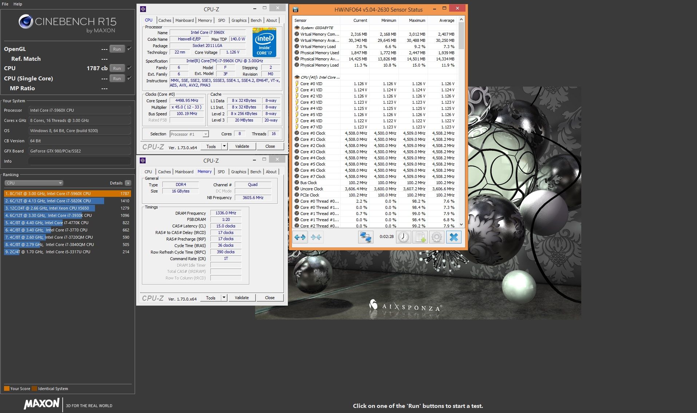Click the Core #7 VID lightning icon
Viewport: 697px width, 413px height.
[x=297, y=127]
